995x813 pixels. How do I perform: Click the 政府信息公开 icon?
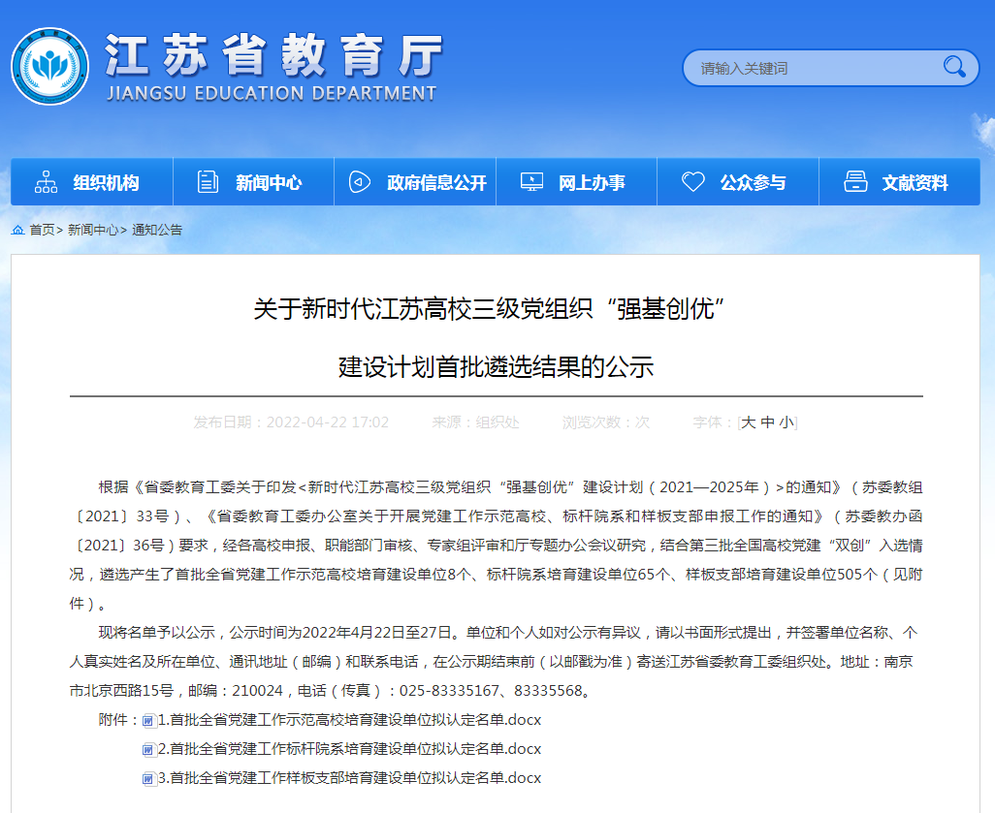[359, 182]
